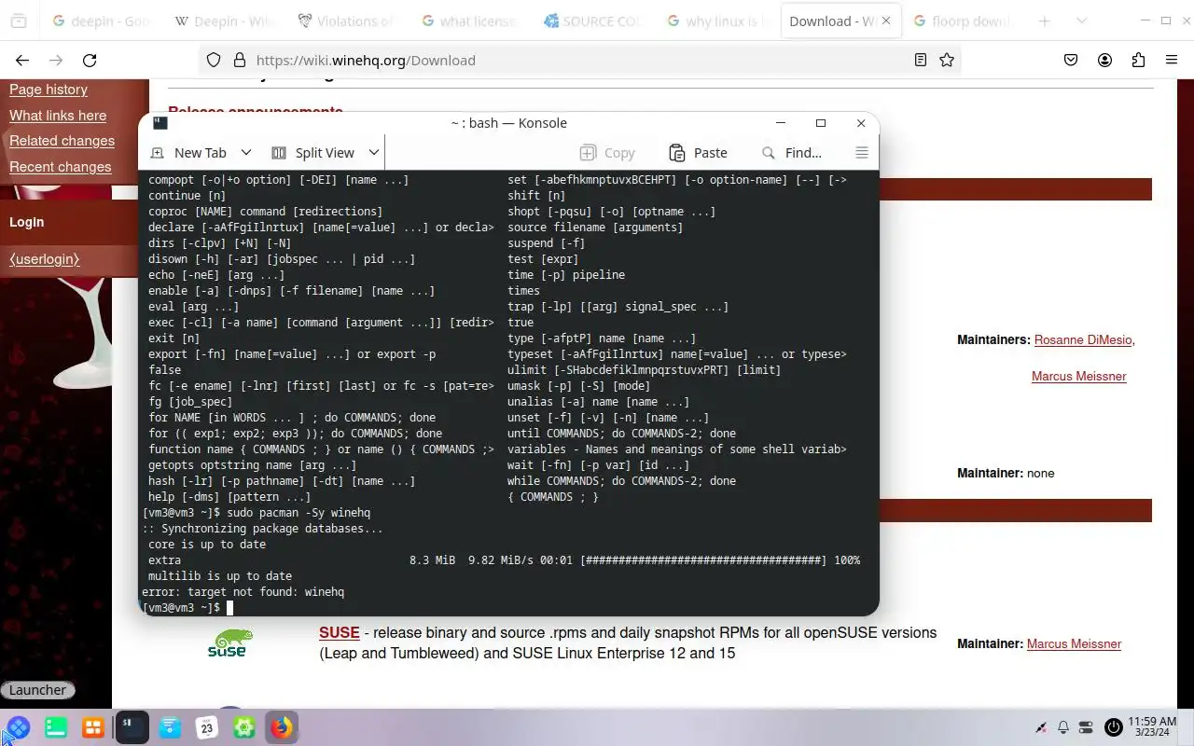
Task: Switch to the 'SOURCE CO' tab
Action: click(592, 21)
